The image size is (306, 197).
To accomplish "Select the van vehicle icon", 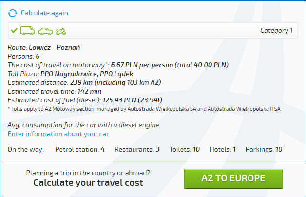I will point(27,31).
